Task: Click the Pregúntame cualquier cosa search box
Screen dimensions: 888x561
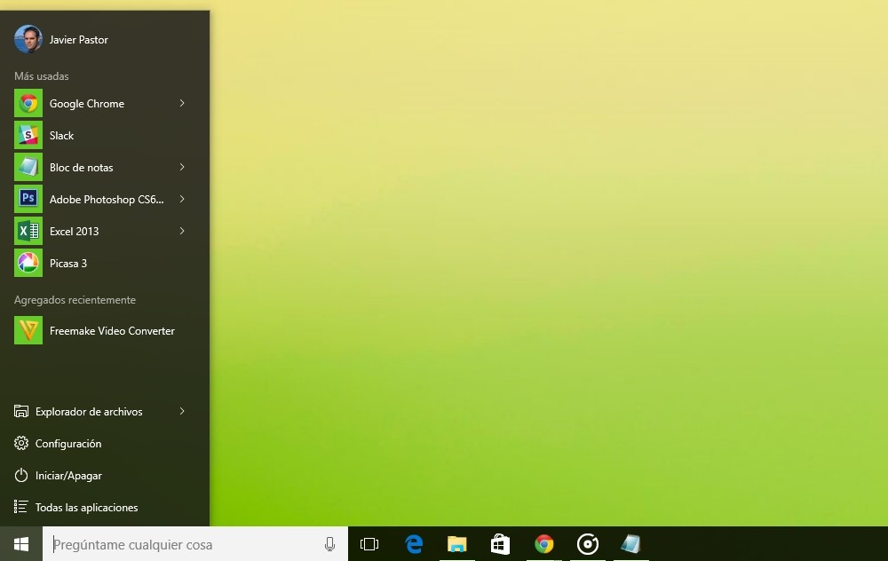Action: [194, 544]
